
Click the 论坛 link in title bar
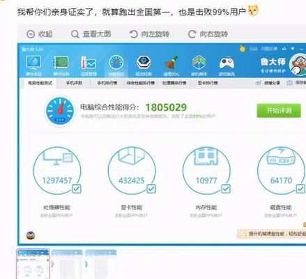pyautogui.click(x=254, y=49)
